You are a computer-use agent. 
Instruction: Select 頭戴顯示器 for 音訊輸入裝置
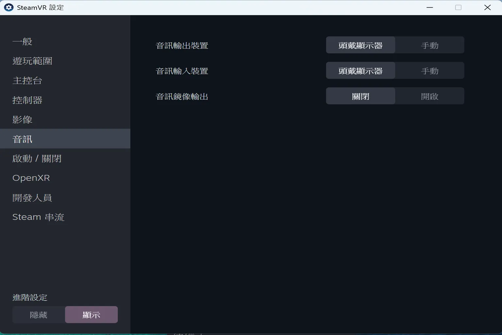(x=360, y=70)
